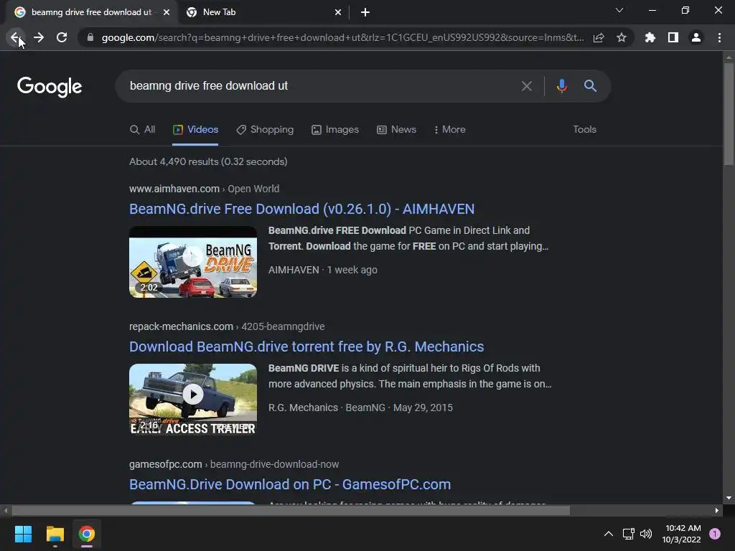Play the AIMHAVEN BeamNG Drive video thumbnail
735x551 pixels.
point(193,262)
